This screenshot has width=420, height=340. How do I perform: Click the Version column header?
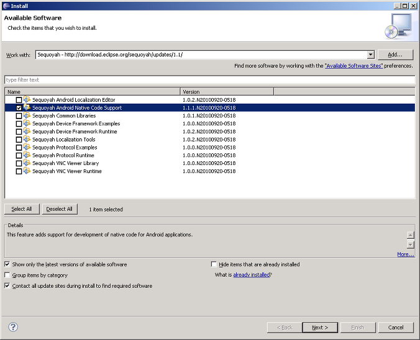click(x=227, y=92)
